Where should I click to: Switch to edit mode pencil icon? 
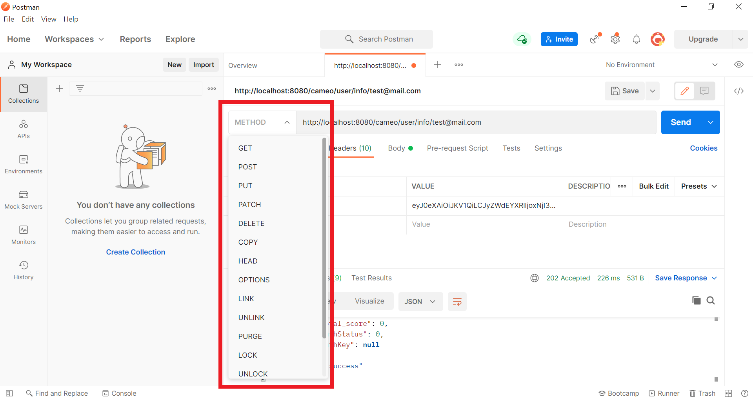(685, 91)
